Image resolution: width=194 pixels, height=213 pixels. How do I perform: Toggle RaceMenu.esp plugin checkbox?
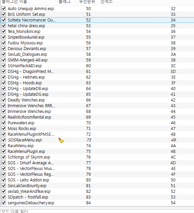4,145
